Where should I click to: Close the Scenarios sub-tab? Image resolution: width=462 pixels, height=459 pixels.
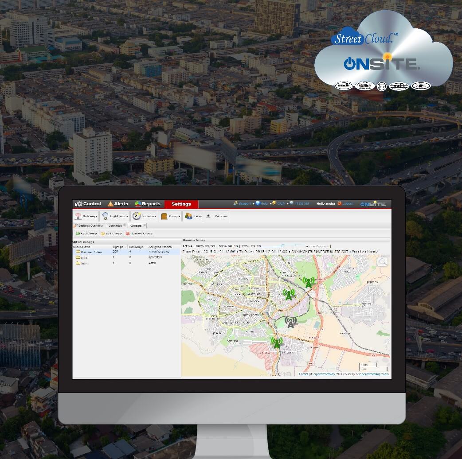pos(125,225)
